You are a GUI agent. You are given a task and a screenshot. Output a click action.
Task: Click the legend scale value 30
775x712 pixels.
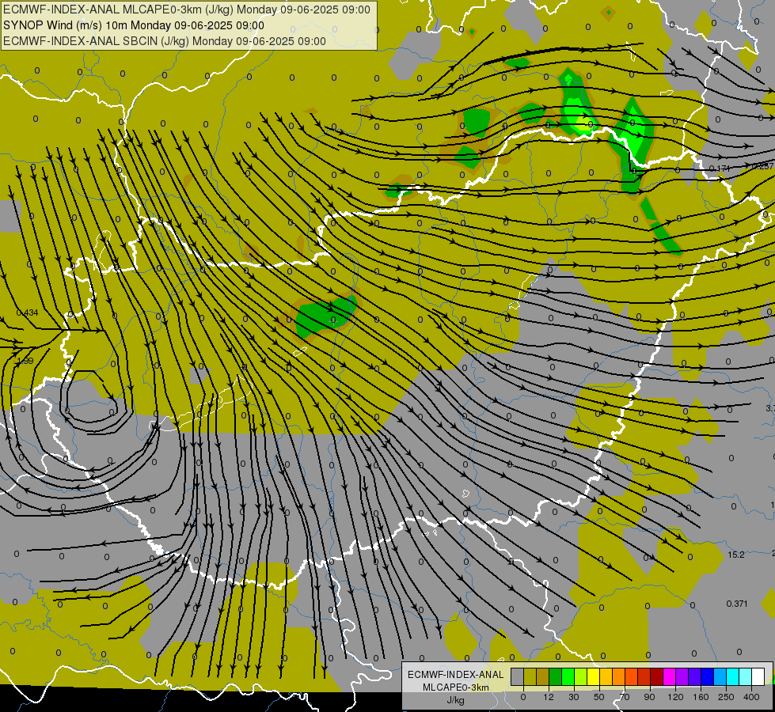(x=574, y=697)
